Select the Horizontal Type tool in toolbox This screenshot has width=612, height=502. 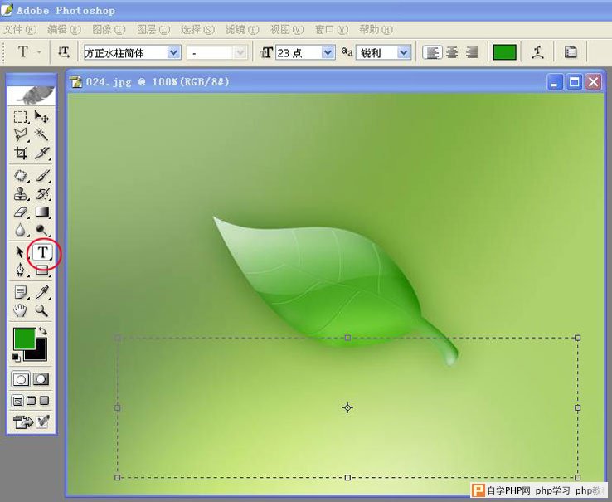42,253
